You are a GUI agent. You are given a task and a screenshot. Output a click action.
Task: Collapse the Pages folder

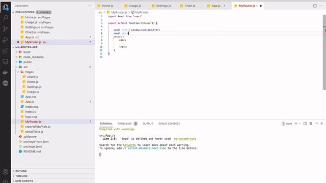[18, 72]
